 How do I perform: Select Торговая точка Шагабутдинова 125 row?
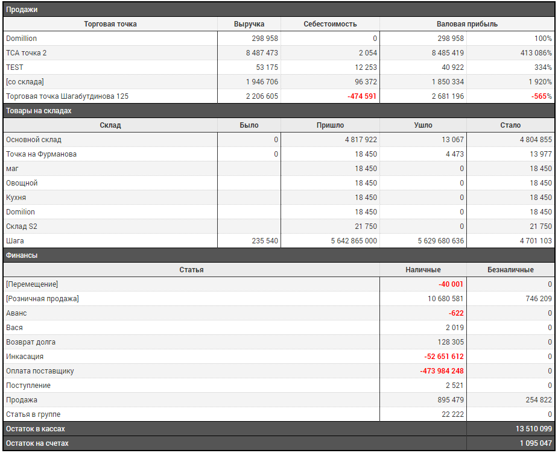click(67, 96)
